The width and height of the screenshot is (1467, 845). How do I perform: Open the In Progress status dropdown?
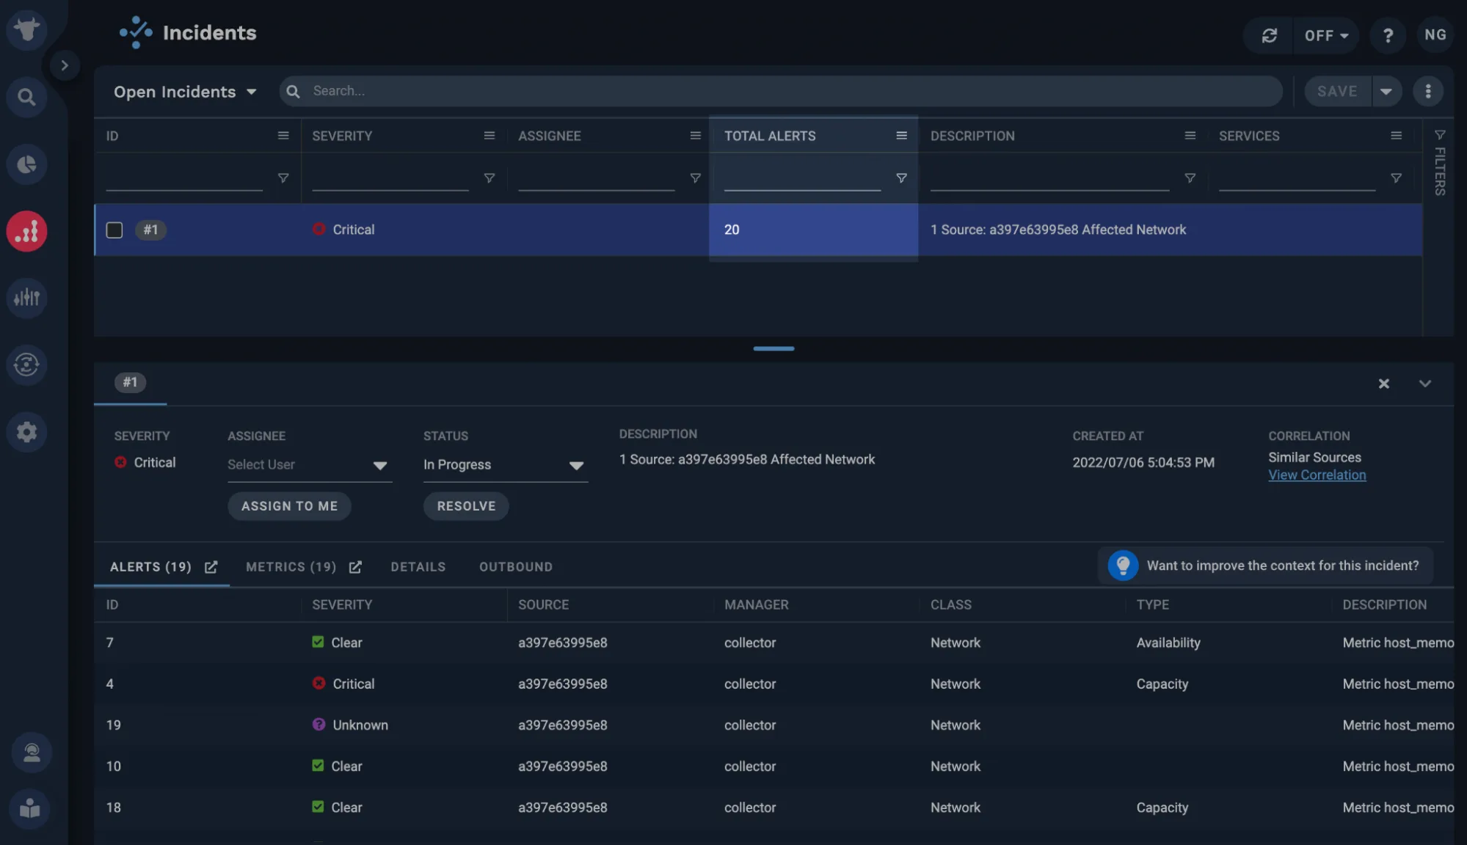(x=505, y=465)
